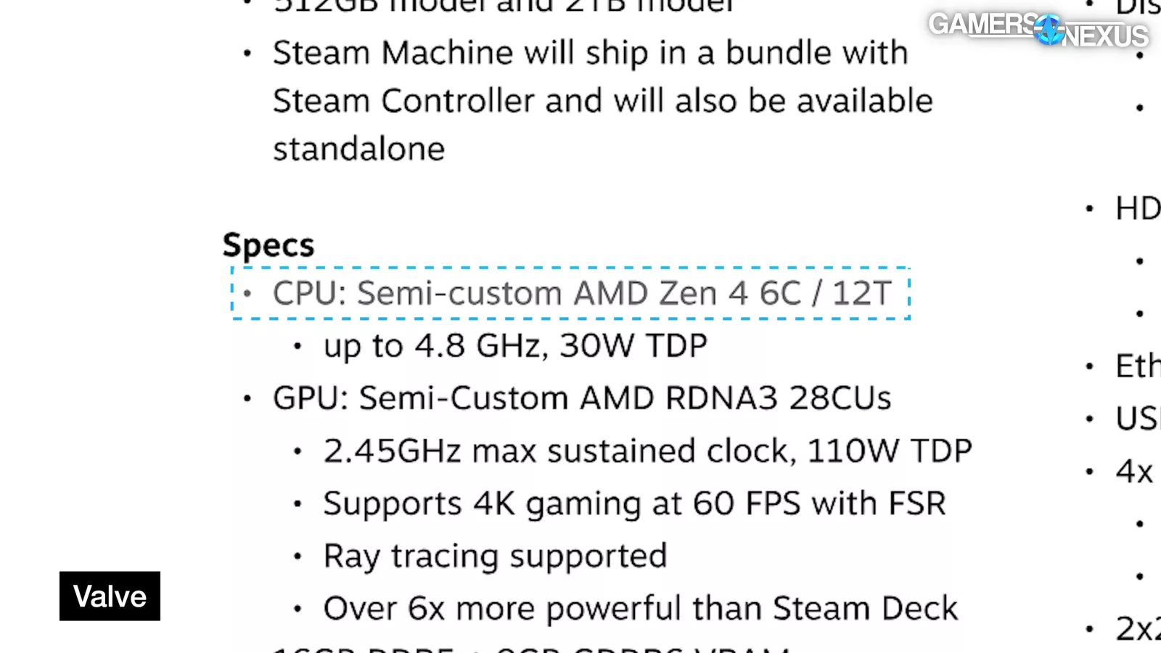
Task: Click 'Supports 4K gaming at 60 FPS with FSR'
Action: (634, 504)
